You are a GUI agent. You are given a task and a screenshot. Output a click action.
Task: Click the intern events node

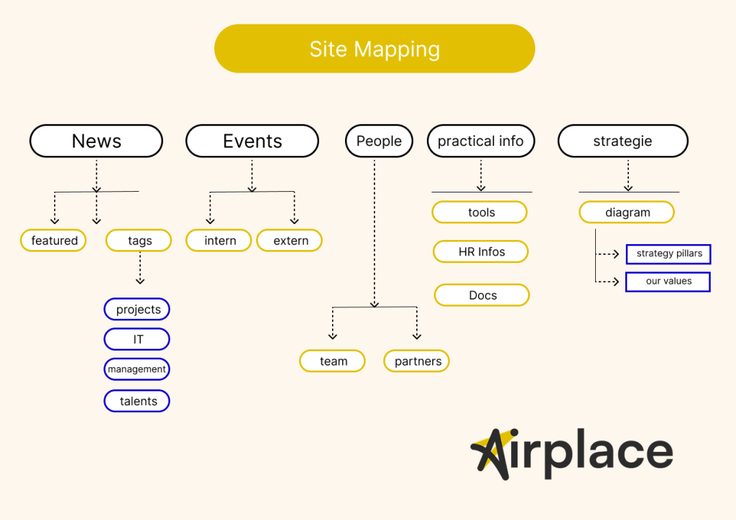point(219,241)
